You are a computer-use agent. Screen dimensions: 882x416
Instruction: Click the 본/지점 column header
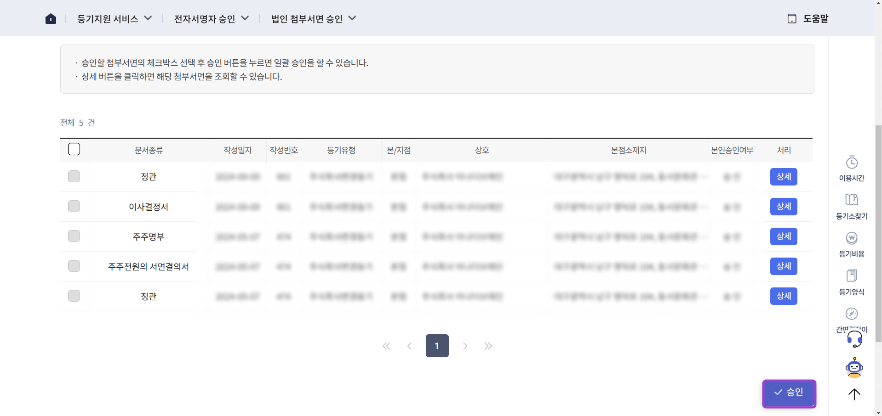point(399,150)
